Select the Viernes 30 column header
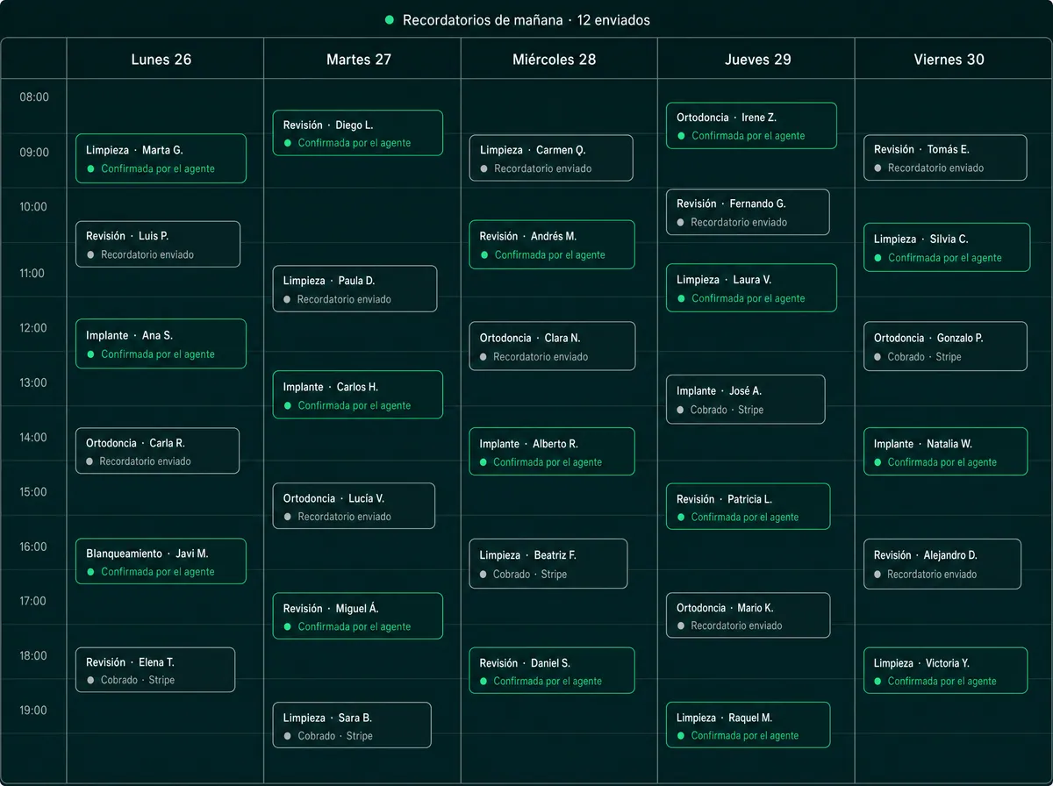This screenshot has height=786, width=1053. pyautogui.click(x=949, y=60)
